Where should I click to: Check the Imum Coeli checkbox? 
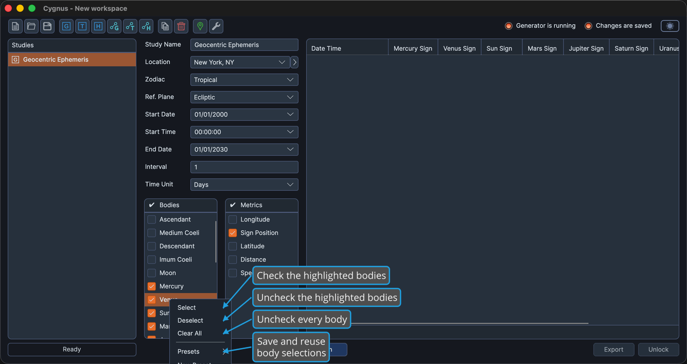click(152, 260)
